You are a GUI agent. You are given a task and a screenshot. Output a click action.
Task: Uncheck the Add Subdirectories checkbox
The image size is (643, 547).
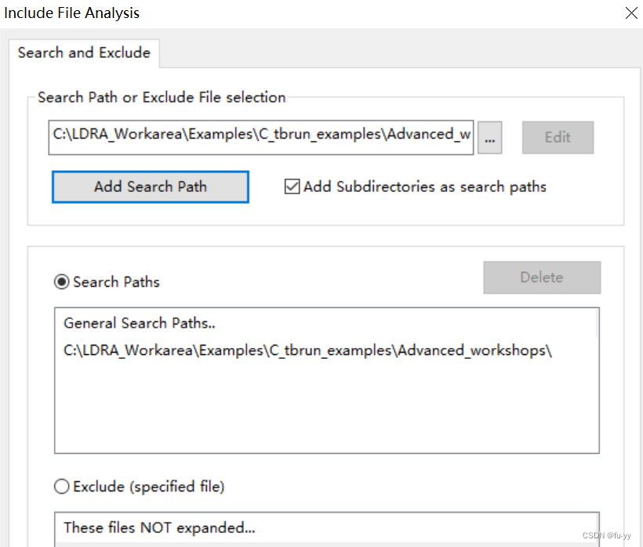pos(292,187)
